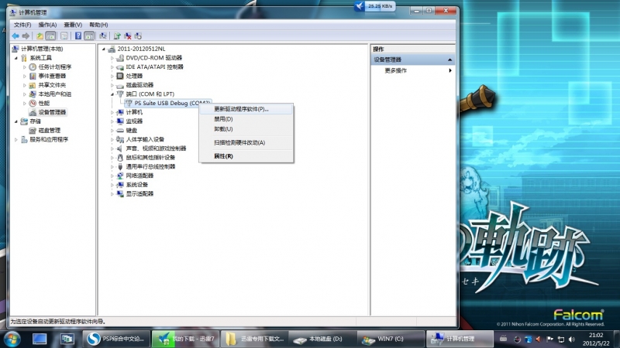Select the 鼠标和其他指针设备 category
620x348 pixels.
tap(150, 158)
